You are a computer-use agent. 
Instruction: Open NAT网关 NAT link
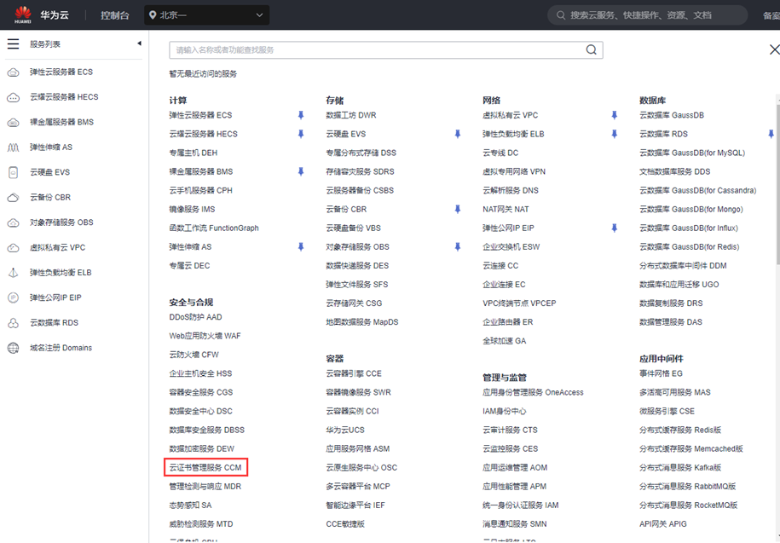point(506,210)
